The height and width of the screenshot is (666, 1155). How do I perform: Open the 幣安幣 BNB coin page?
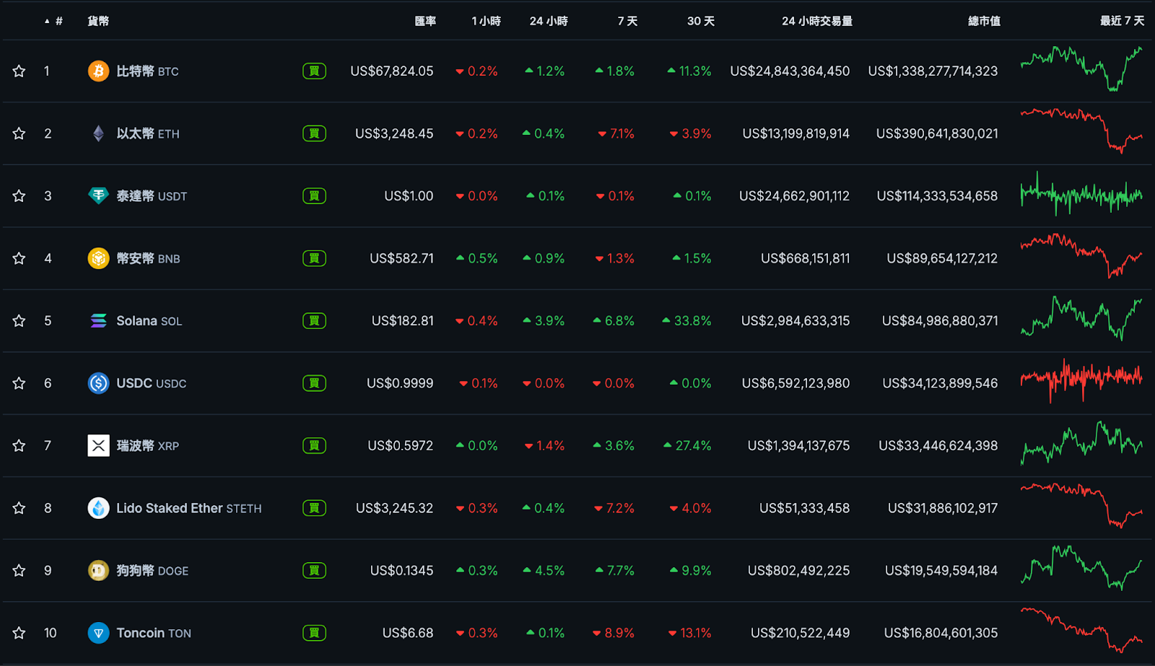click(x=148, y=258)
